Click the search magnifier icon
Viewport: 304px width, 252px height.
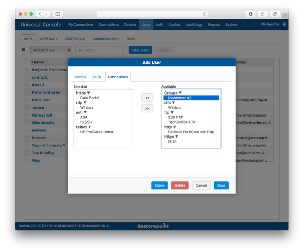81,50
